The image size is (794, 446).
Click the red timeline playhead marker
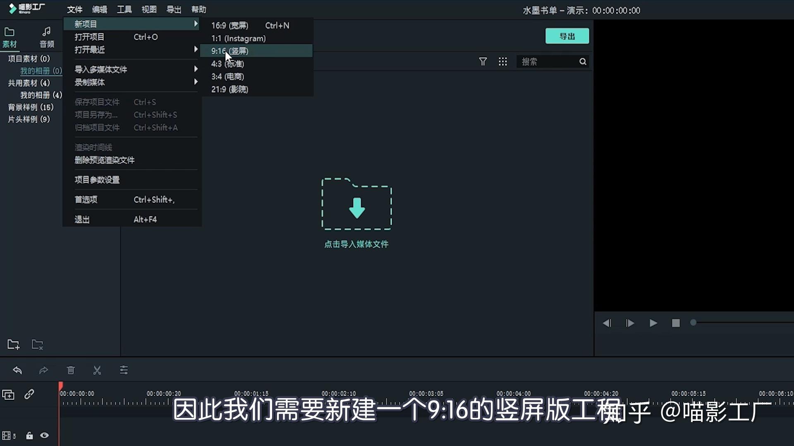[x=61, y=387]
